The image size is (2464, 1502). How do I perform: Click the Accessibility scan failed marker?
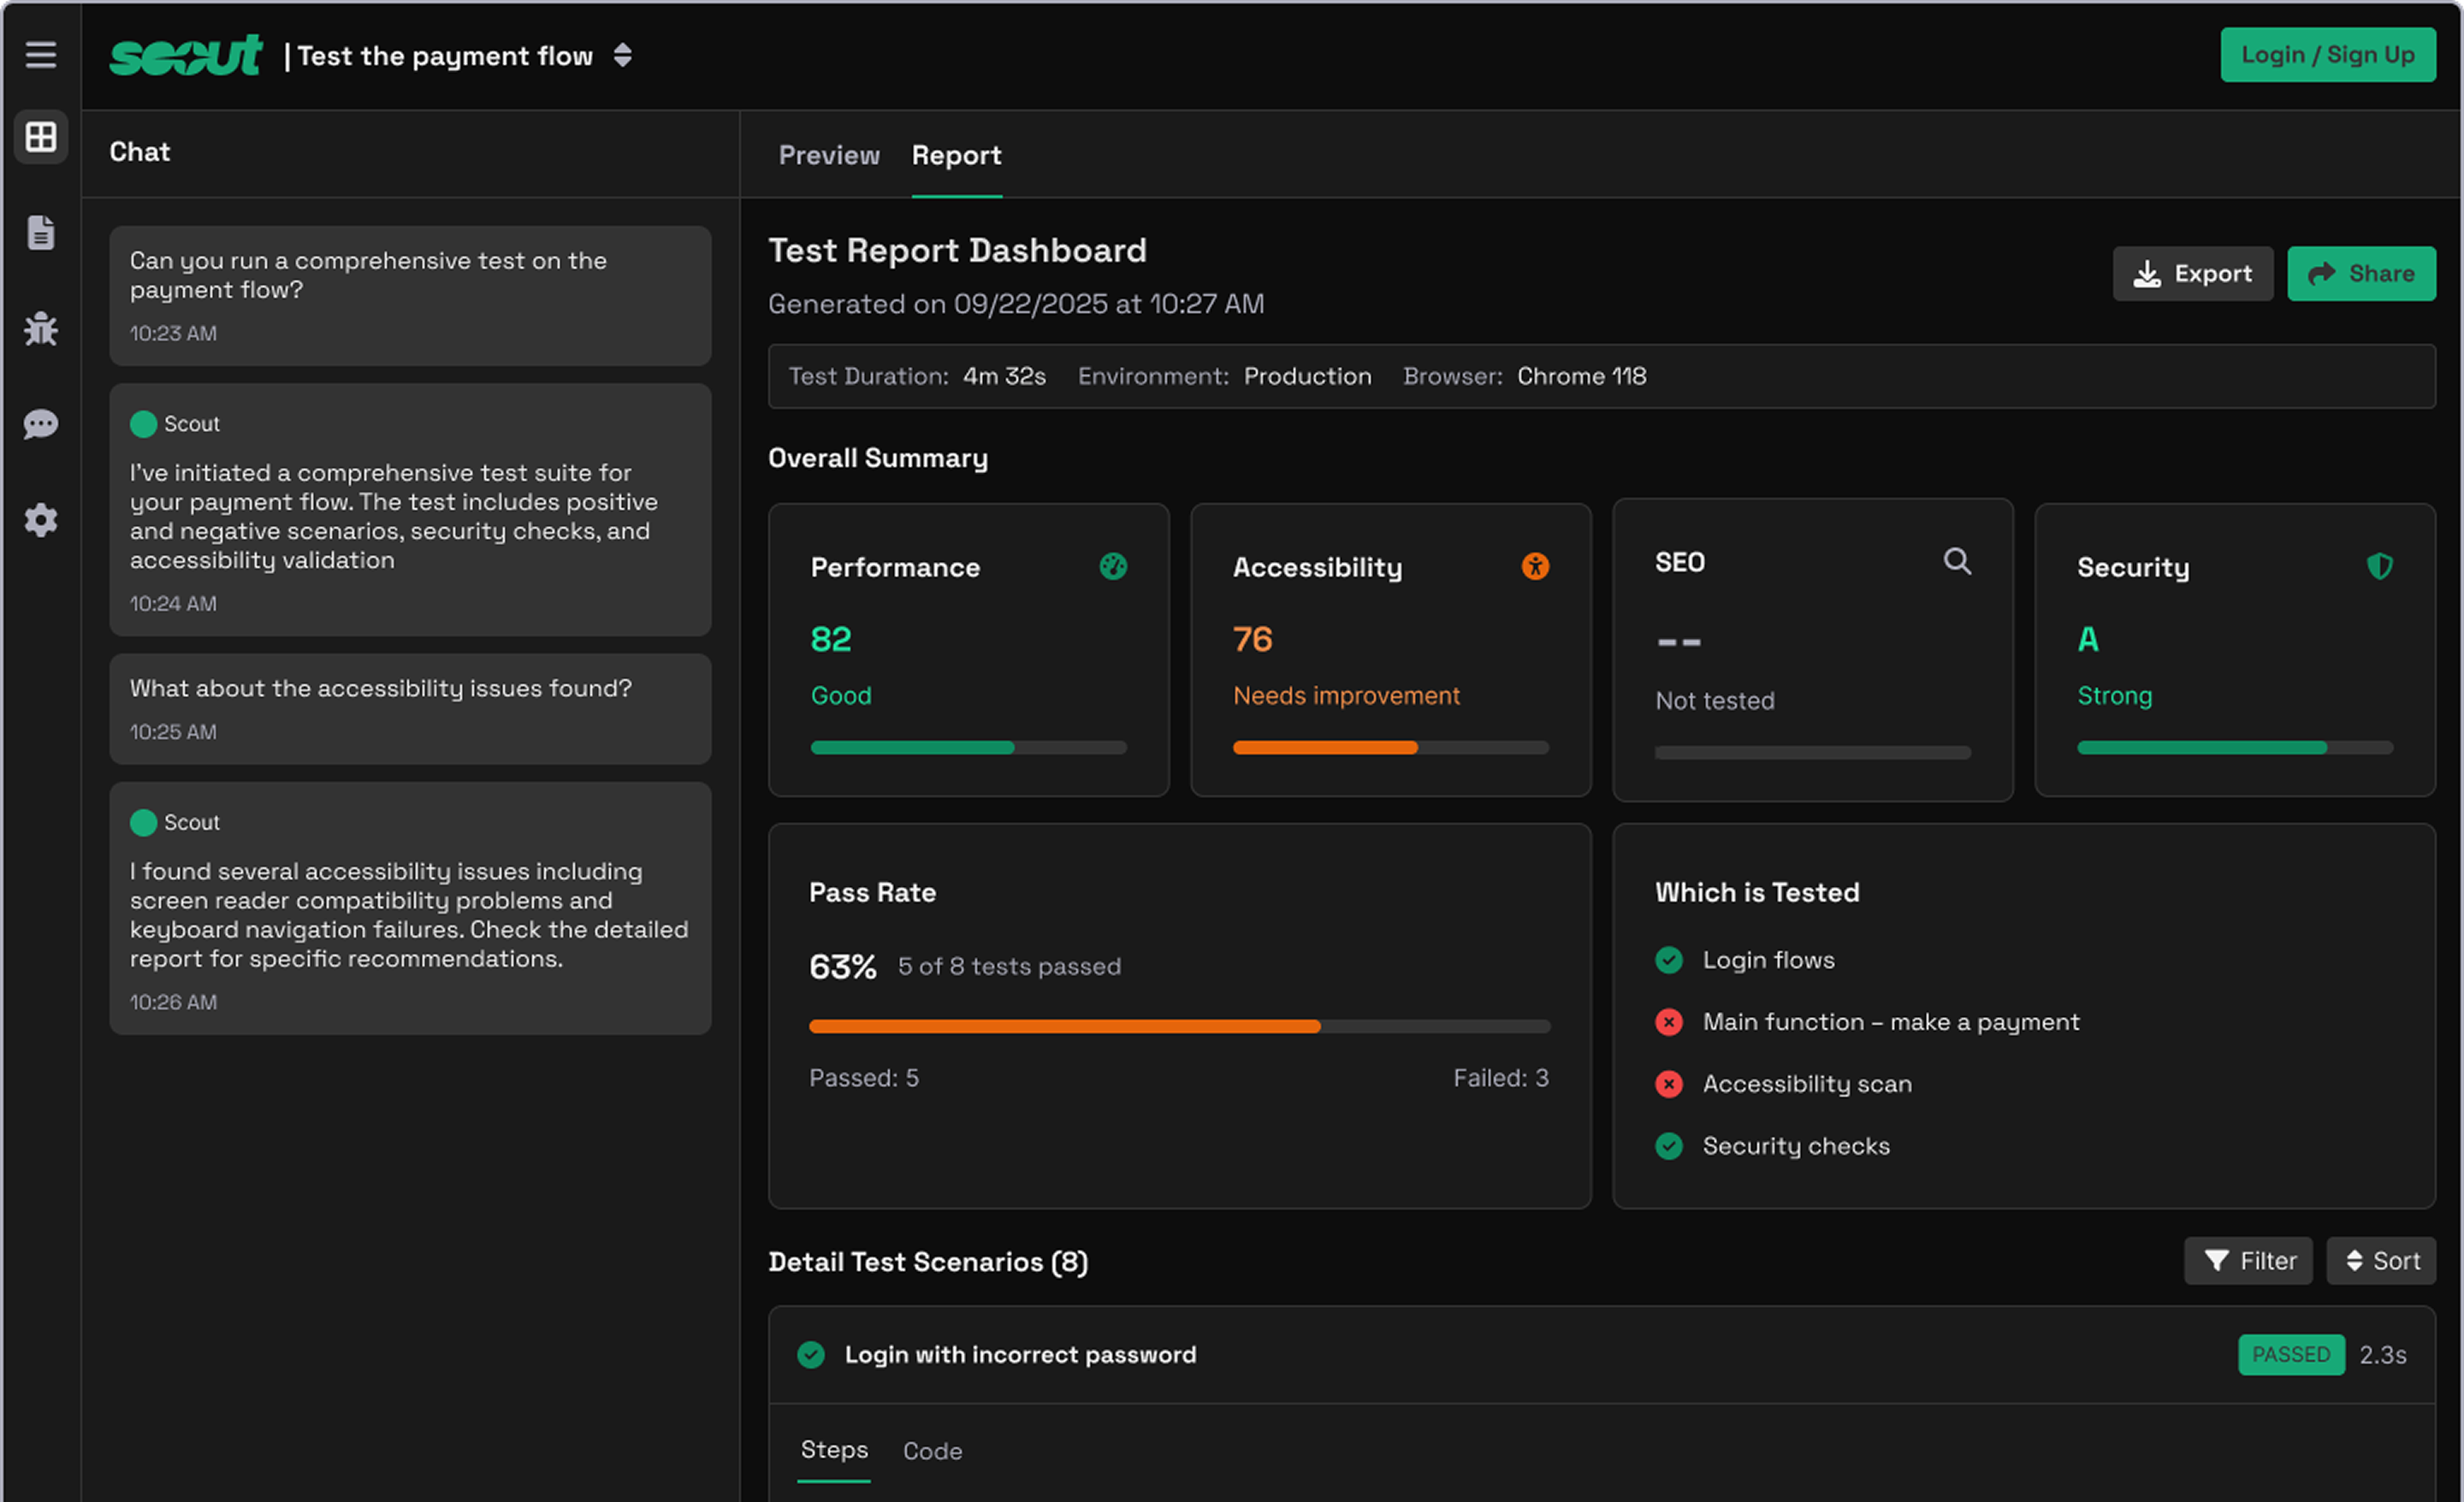1669,1084
